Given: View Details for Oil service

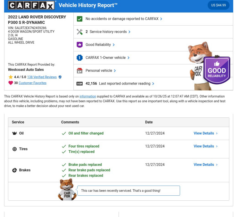Looking at the screenshot, I should [x=205, y=133].
